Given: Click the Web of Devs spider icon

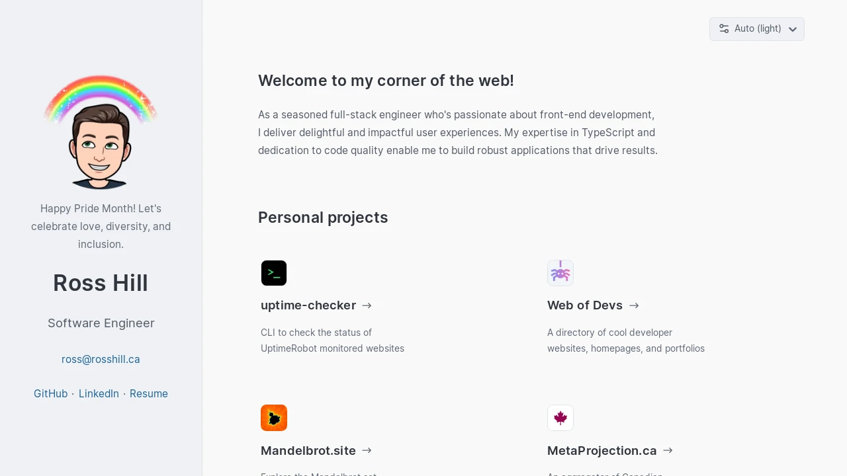Looking at the screenshot, I should click(560, 273).
